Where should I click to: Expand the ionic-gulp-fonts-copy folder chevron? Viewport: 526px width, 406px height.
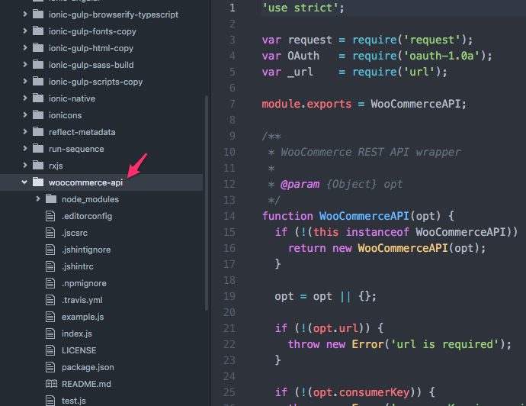click(x=25, y=31)
